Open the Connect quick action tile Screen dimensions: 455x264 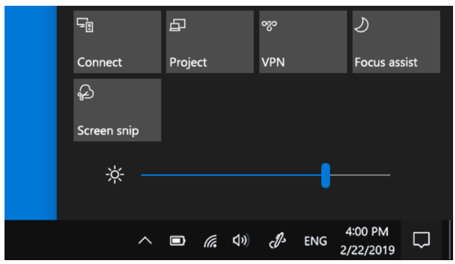tap(117, 42)
